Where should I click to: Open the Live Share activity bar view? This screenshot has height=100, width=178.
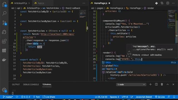coord(4,51)
